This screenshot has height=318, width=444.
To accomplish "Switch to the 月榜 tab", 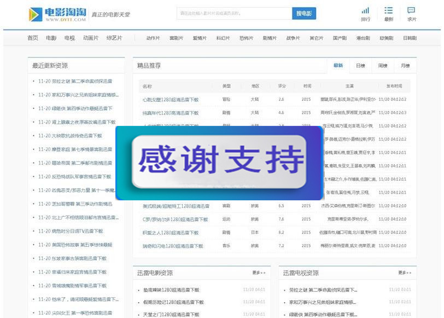I will pos(405,66).
